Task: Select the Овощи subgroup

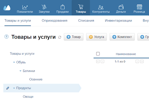Action: tap(28, 97)
